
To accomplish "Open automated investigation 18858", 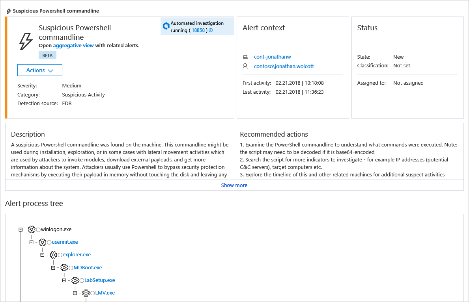I will click(198, 30).
